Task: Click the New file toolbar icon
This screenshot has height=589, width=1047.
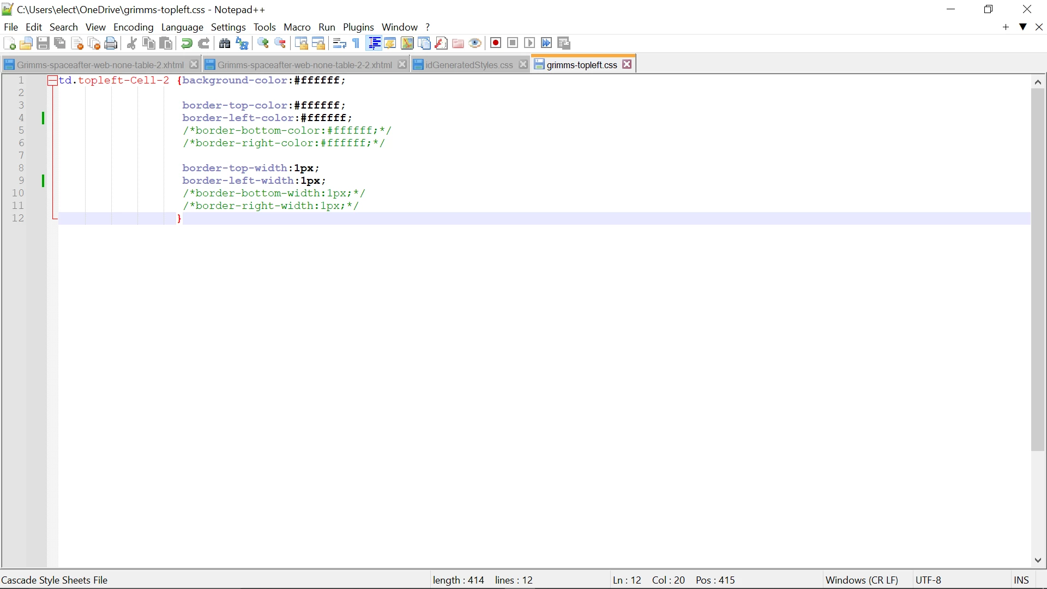Action: [9, 44]
